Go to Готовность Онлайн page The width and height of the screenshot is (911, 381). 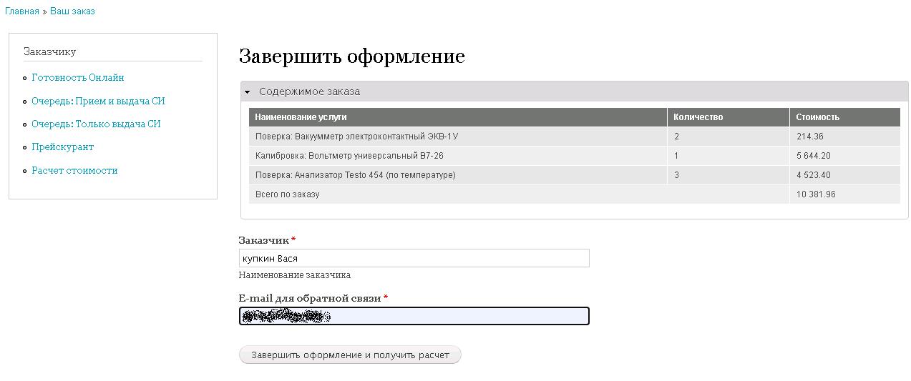coord(78,78)
